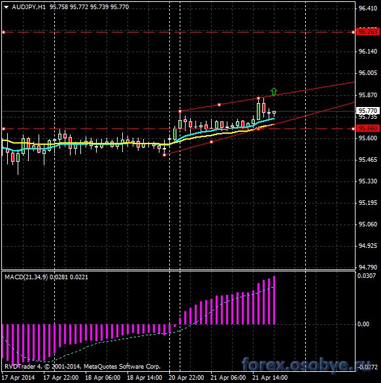Viewport: 381px width, 383px height.
Task: Select upper trendline start anchor point
Action: 180,112
